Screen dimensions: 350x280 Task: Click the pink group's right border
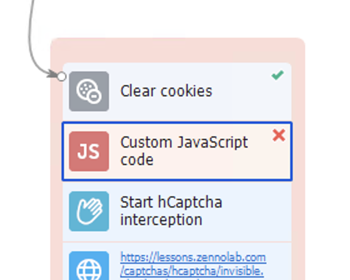pos(299,156)
